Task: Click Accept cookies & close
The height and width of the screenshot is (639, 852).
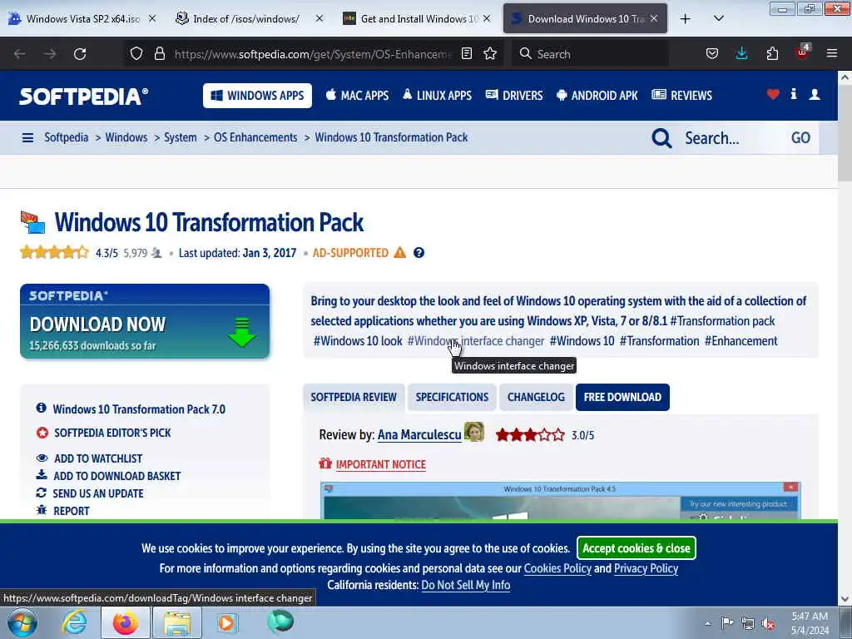Action: pos(637,548)
